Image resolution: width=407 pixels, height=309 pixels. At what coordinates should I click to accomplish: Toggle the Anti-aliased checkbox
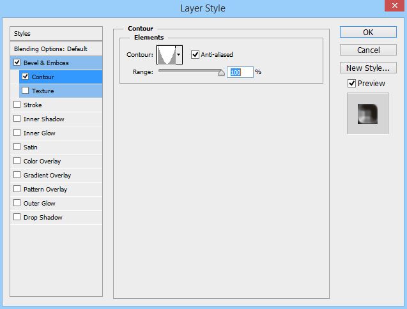196,55
